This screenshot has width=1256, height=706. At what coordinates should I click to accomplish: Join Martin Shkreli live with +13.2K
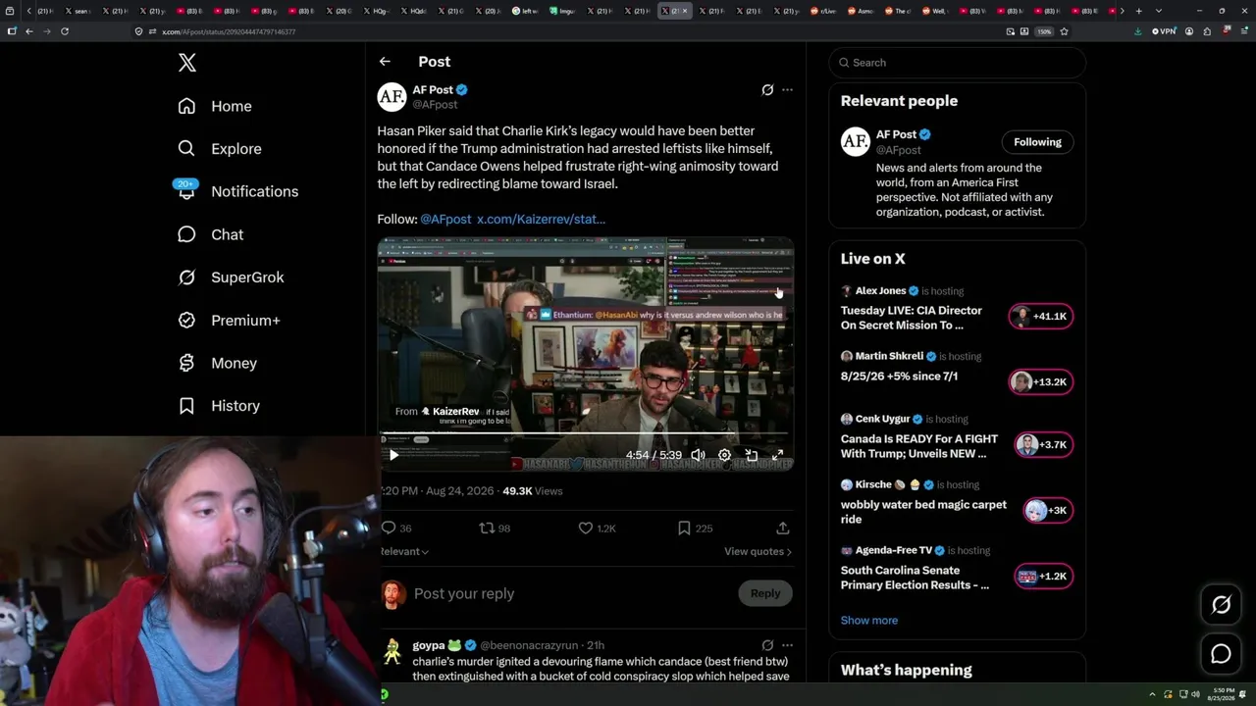pos(1041,381)
